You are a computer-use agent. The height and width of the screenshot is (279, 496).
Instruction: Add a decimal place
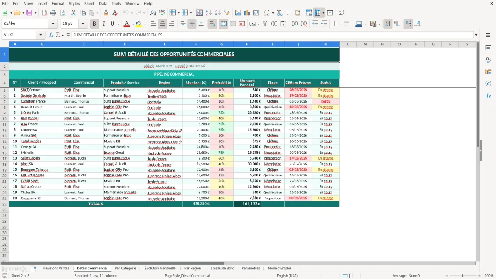pyautogui.click(x=294, y=24)
